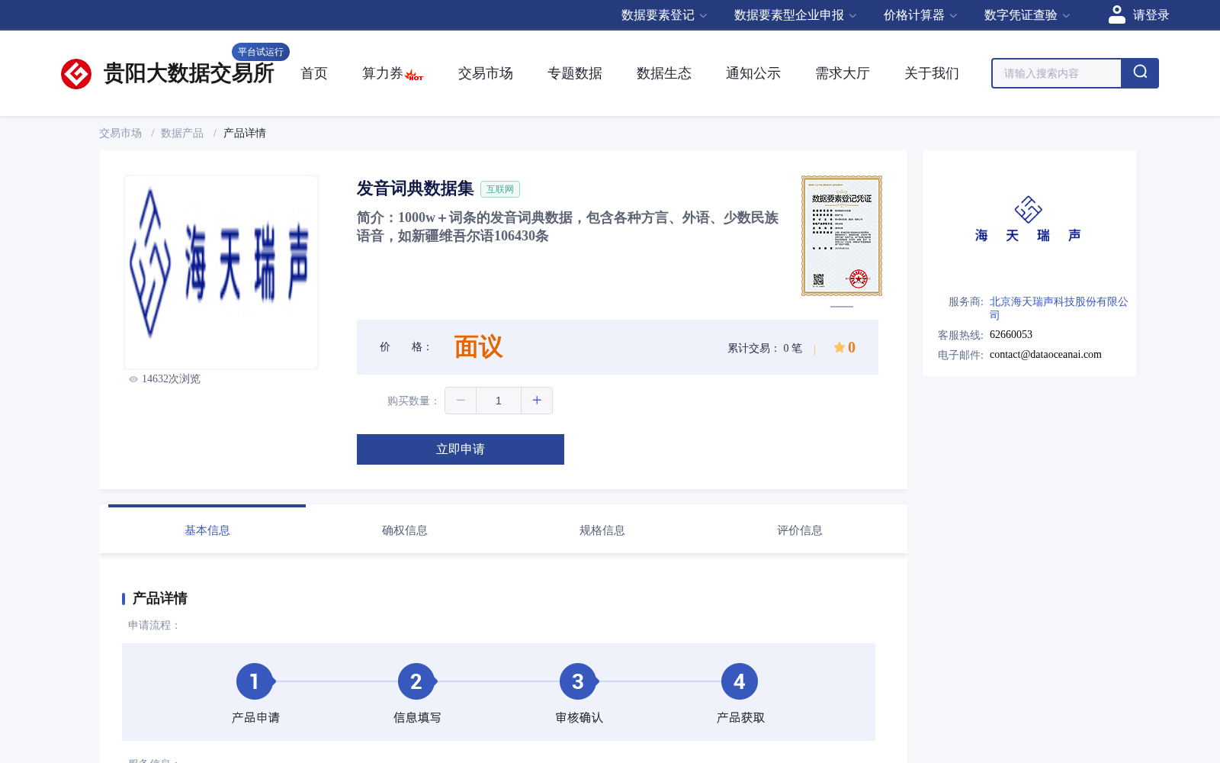Click step 1 circle 产品申请

(x=255, y=681)
